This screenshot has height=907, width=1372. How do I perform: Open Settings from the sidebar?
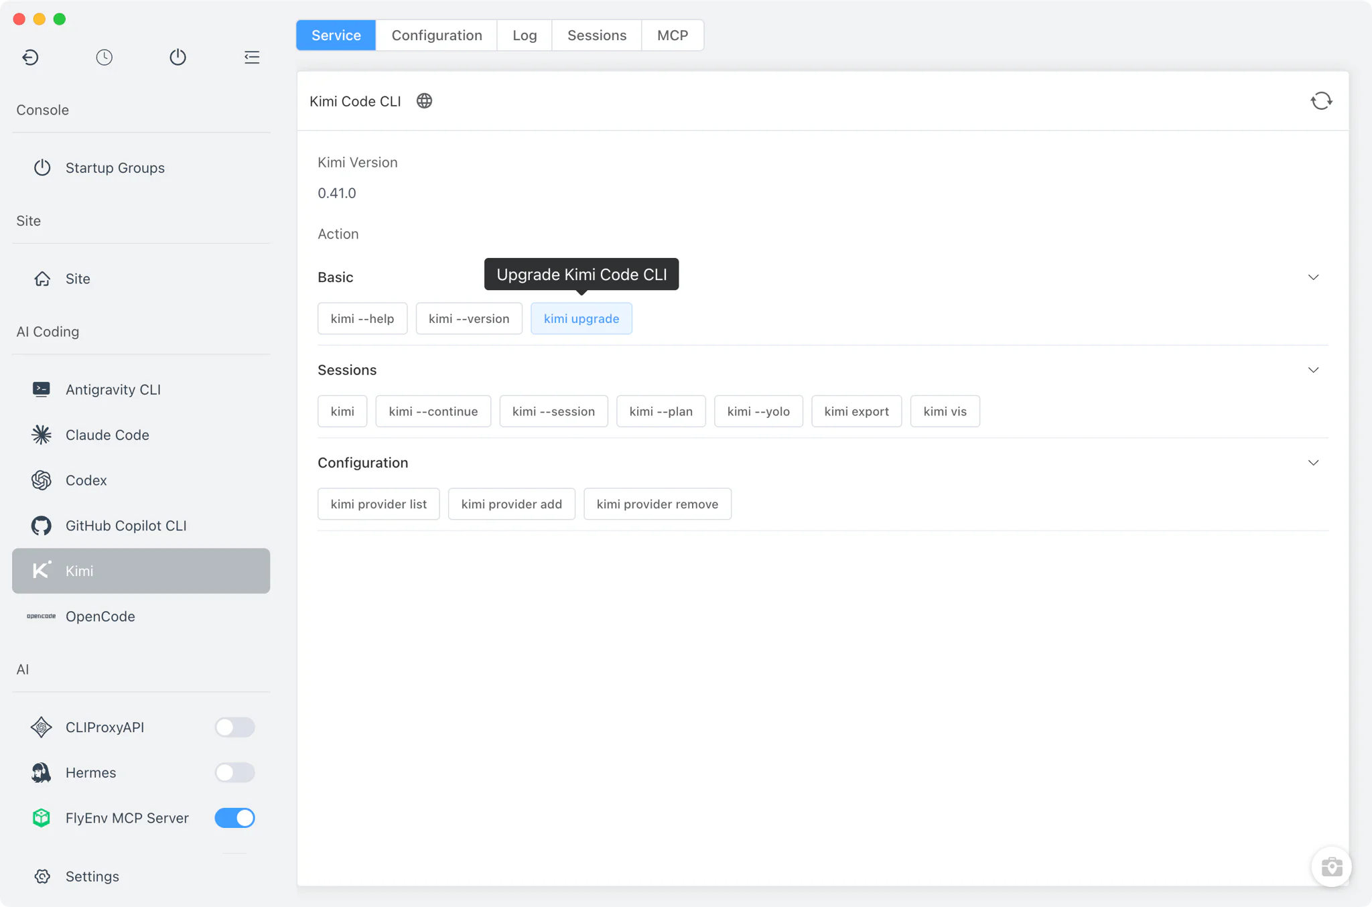point(141,876)
